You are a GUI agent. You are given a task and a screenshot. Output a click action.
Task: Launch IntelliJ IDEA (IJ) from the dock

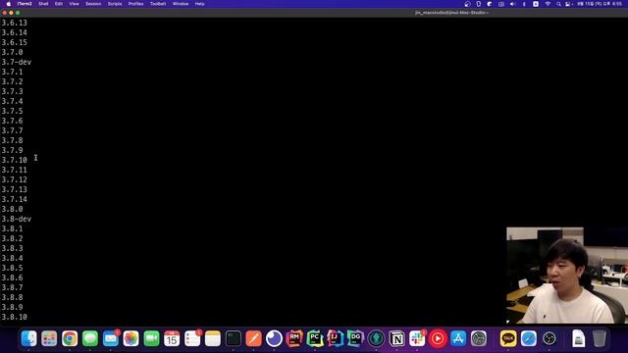coord(336,338)
